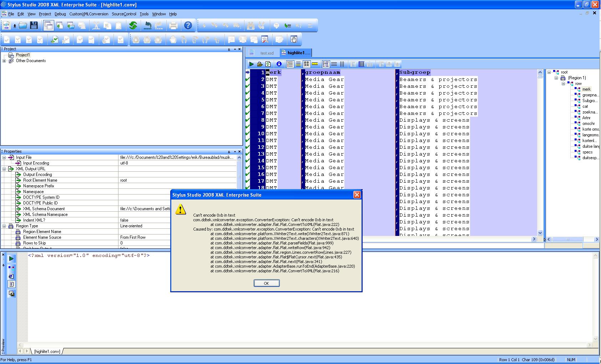Close the error dialog with red X
Screen dimensions: 601x364
tap(357, 195)
